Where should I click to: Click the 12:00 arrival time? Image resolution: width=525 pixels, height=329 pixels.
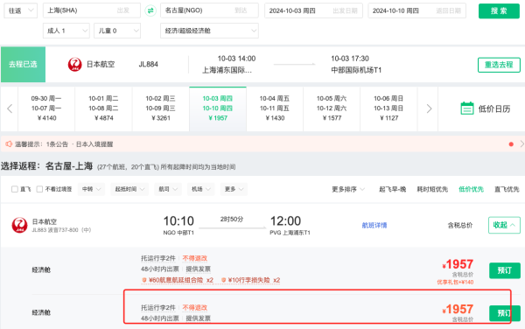click(285, 220)
